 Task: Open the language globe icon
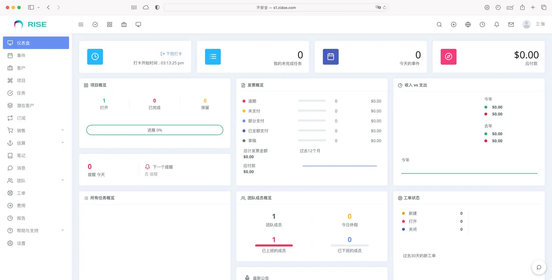[x=468, y=25]
